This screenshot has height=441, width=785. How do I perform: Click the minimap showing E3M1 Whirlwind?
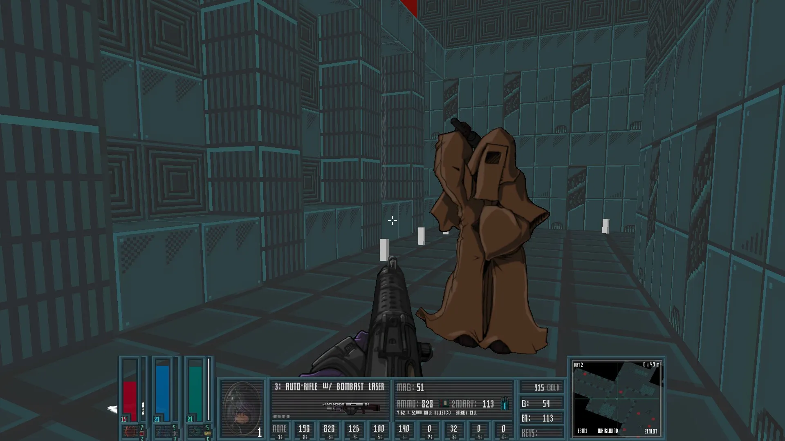tap(617, 398)
